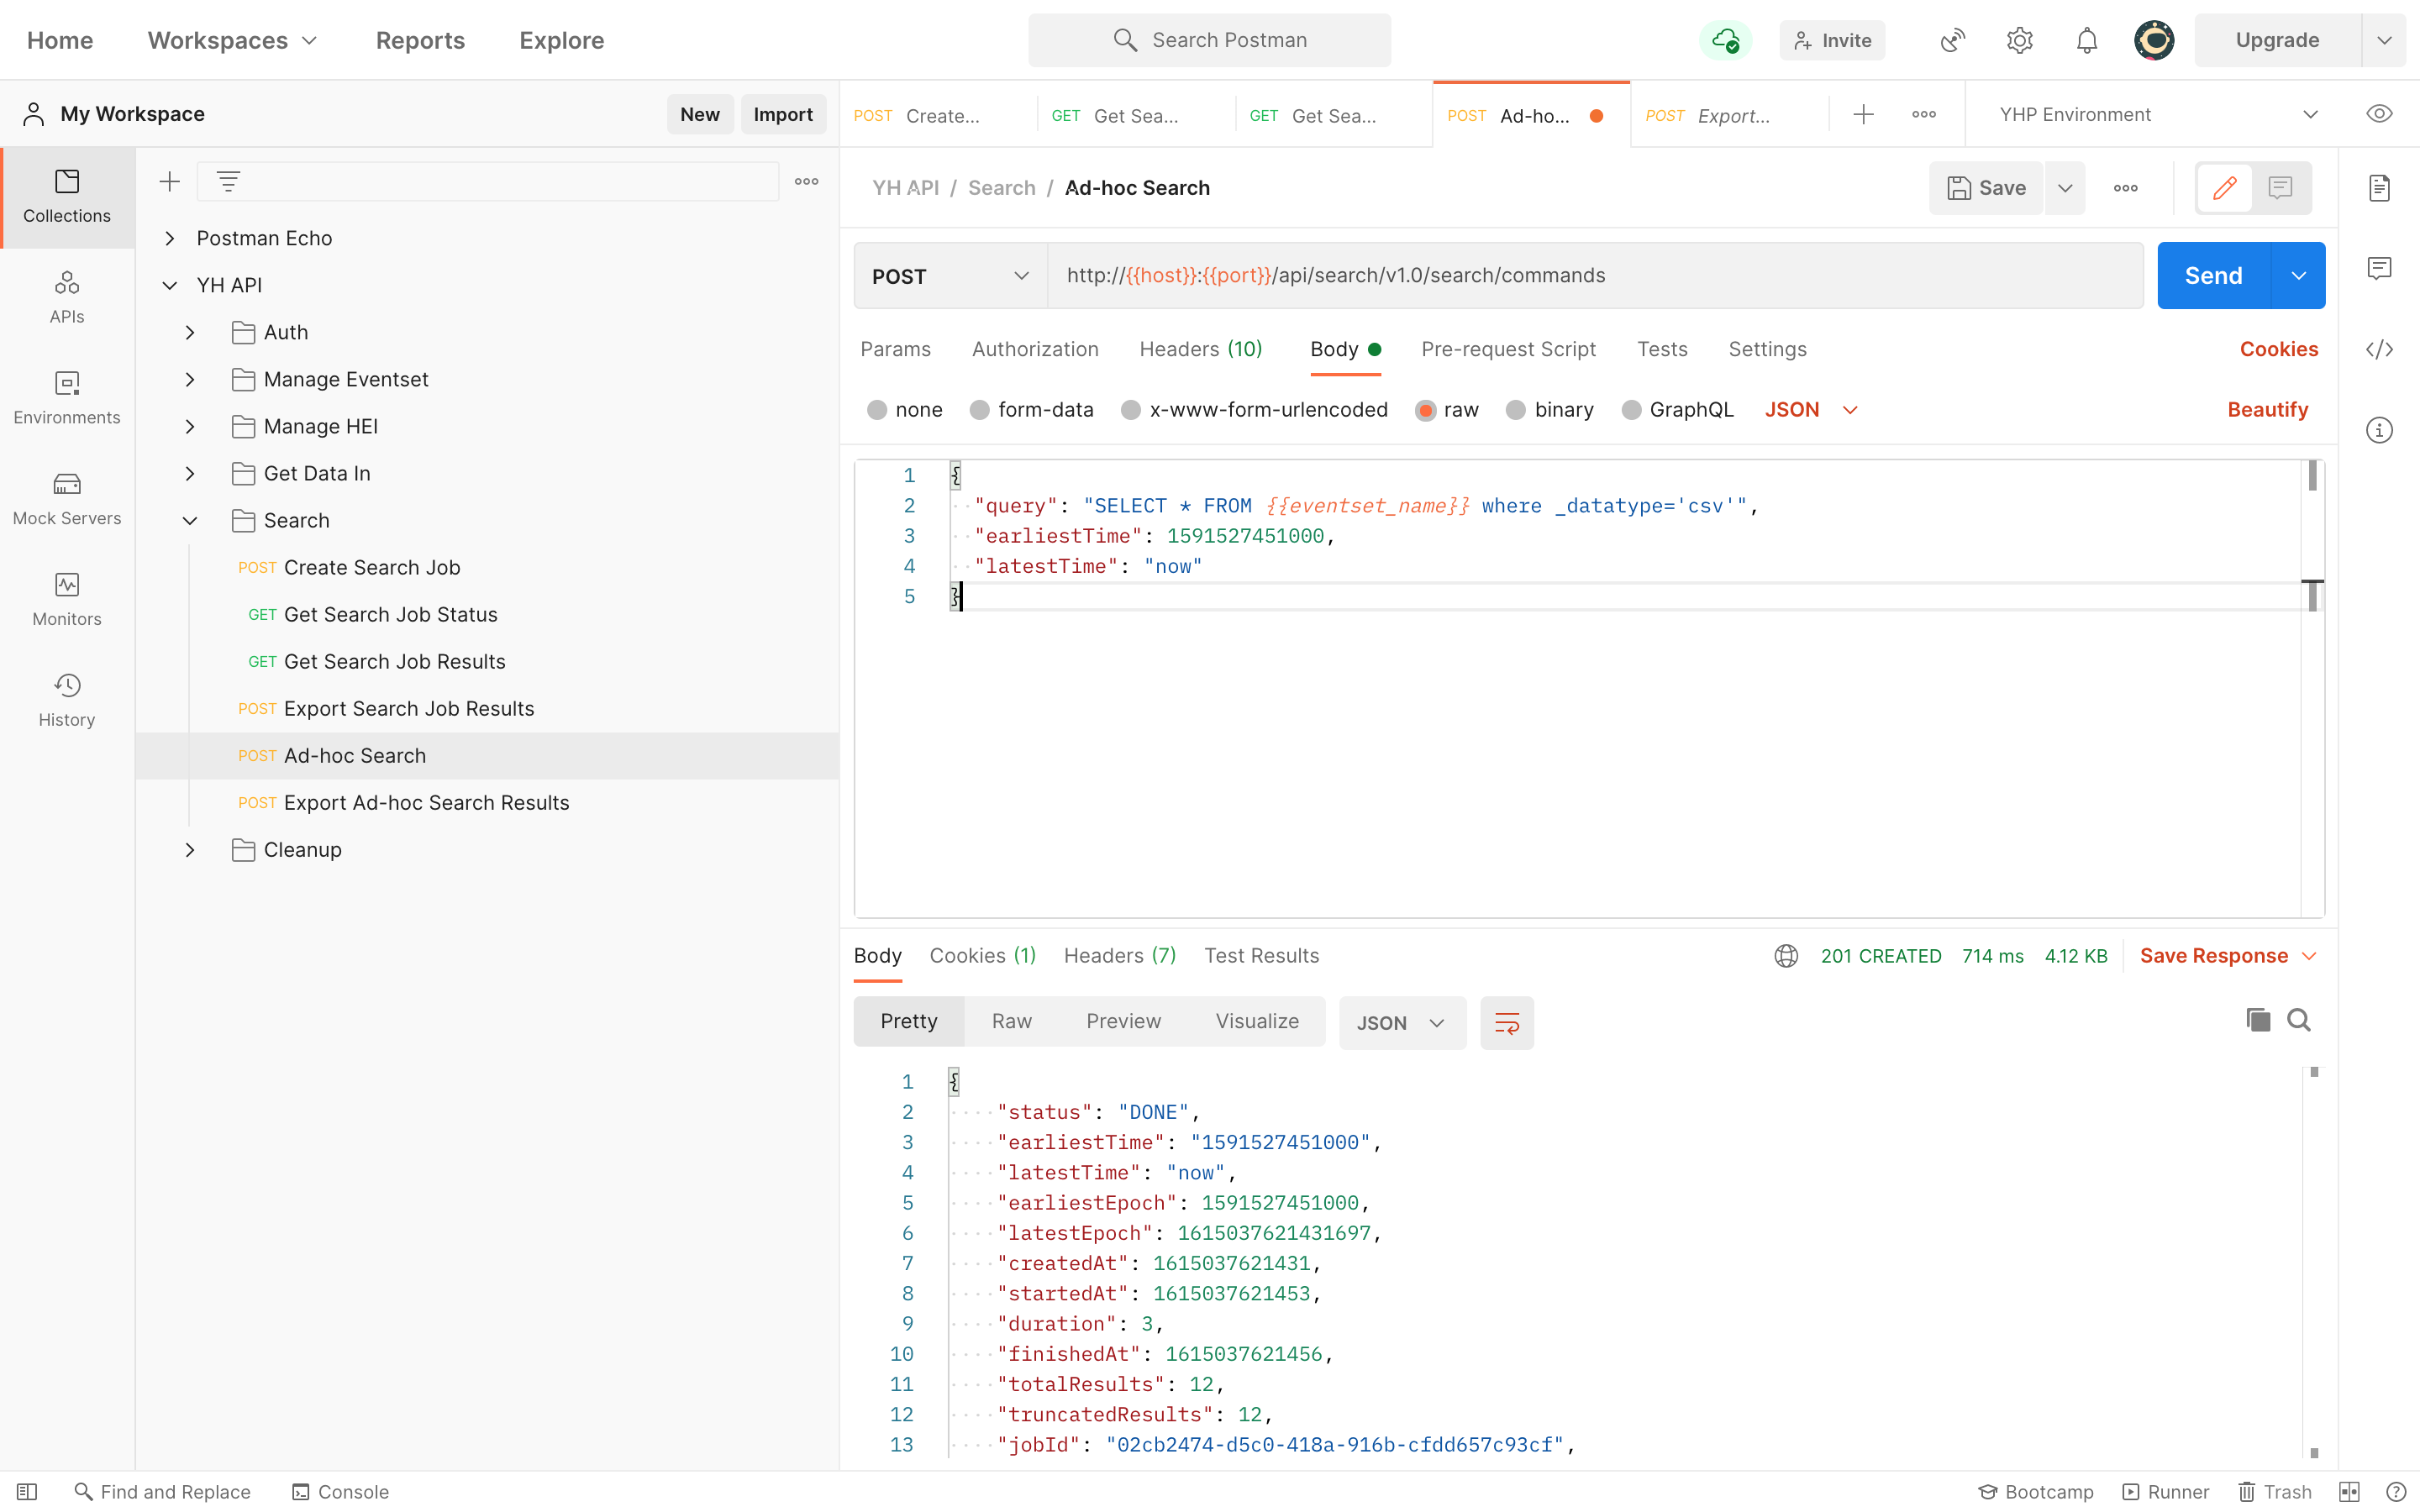2420x1512 pixels.
Task: Open notifications bell icon
Action: click(x=2086, y=40)
